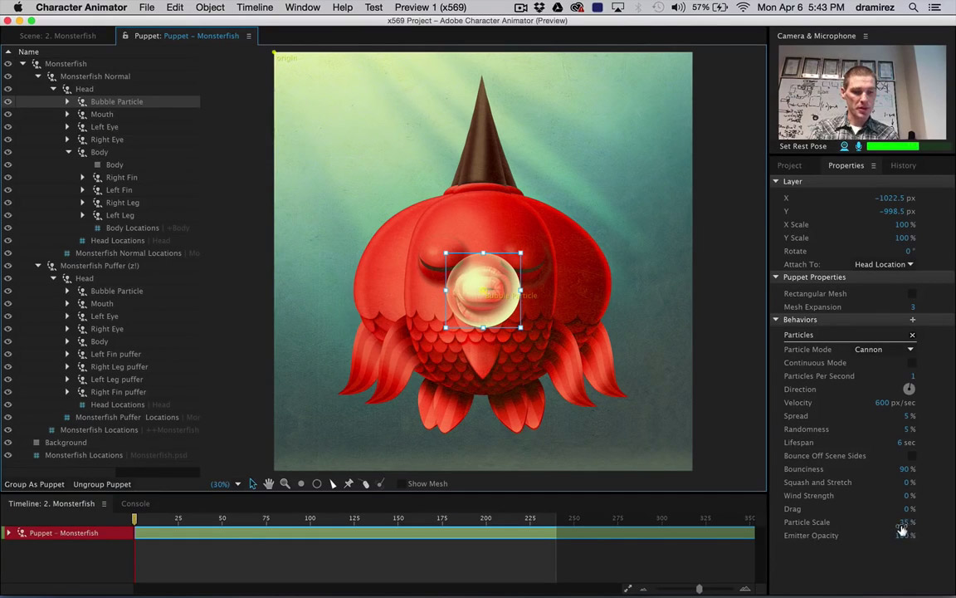
Task: Enable the Show Mesh checkbox
Action: [x=401, y=483]
